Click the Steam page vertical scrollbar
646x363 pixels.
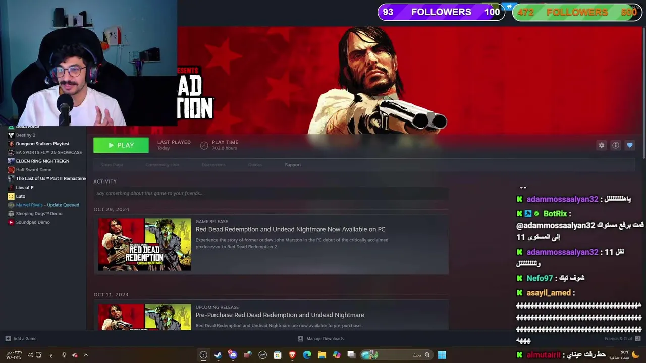tap(643, 93)
